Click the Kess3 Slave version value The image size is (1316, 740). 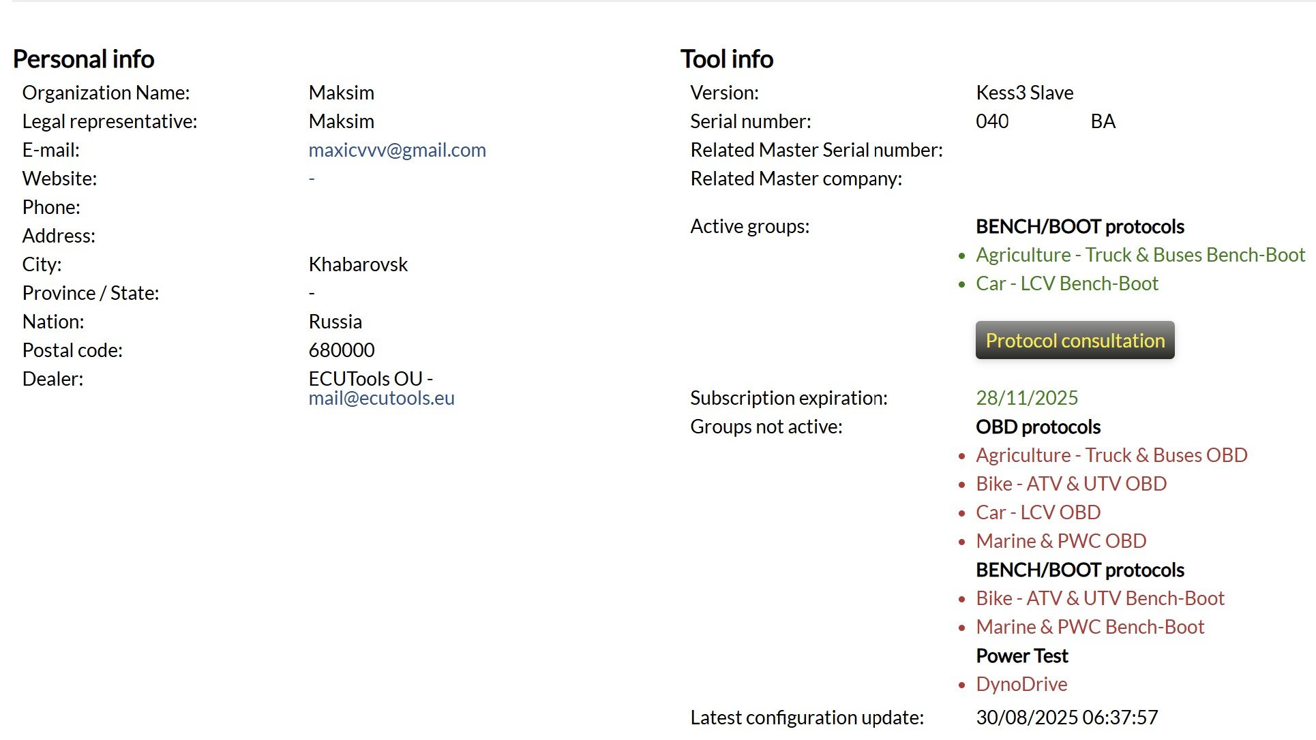click(1024, 93)
